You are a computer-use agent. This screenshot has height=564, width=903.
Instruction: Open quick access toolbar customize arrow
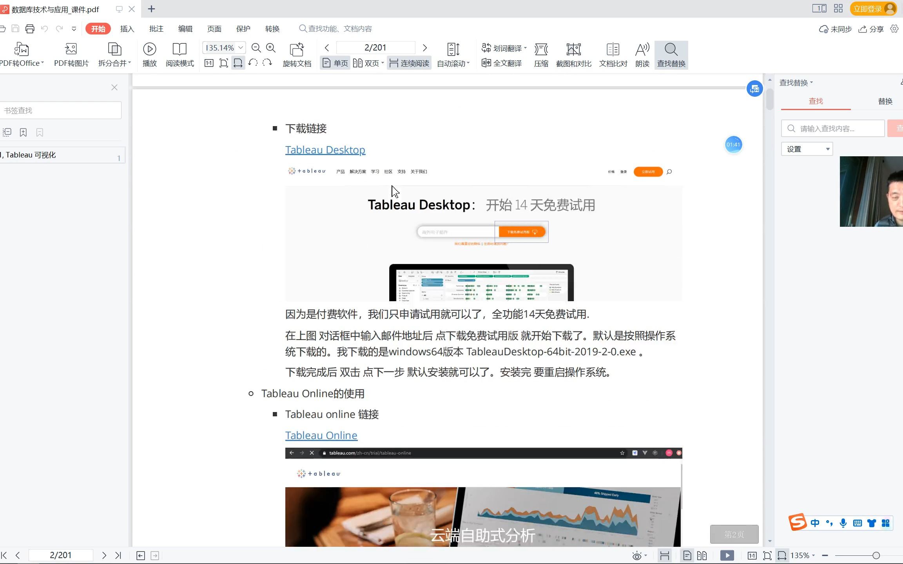click(74, 29)
